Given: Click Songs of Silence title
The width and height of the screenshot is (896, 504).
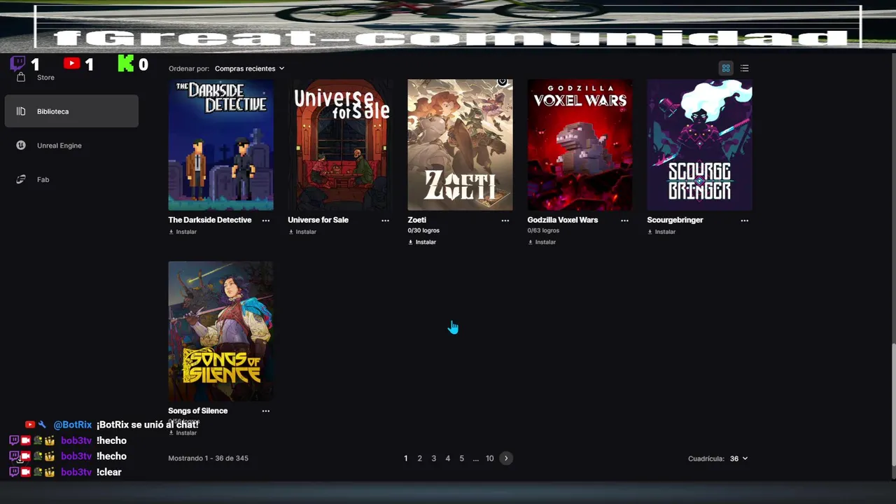Looking at the screenshot, I should click(x=197, y=411).
